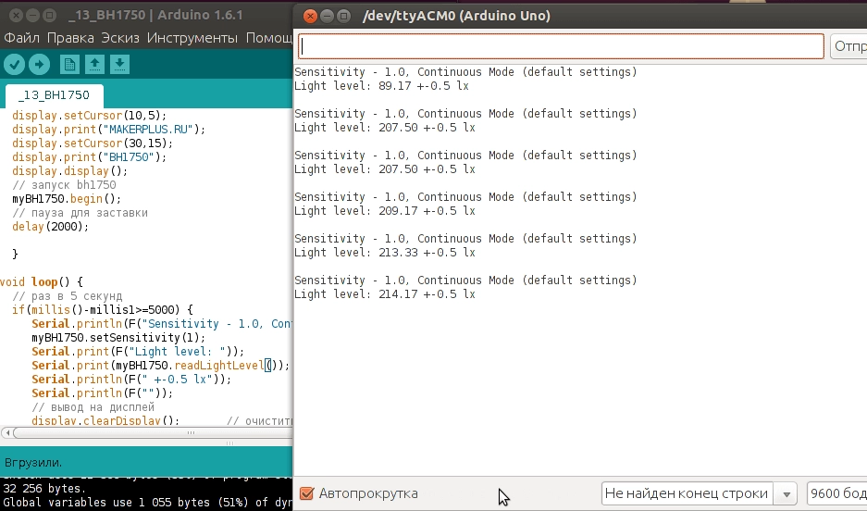Image resolution: width=867 pixels, height=511 pixels.
Task: Select the _13_BH1750 sketch tab
Action: pos(54,95)
